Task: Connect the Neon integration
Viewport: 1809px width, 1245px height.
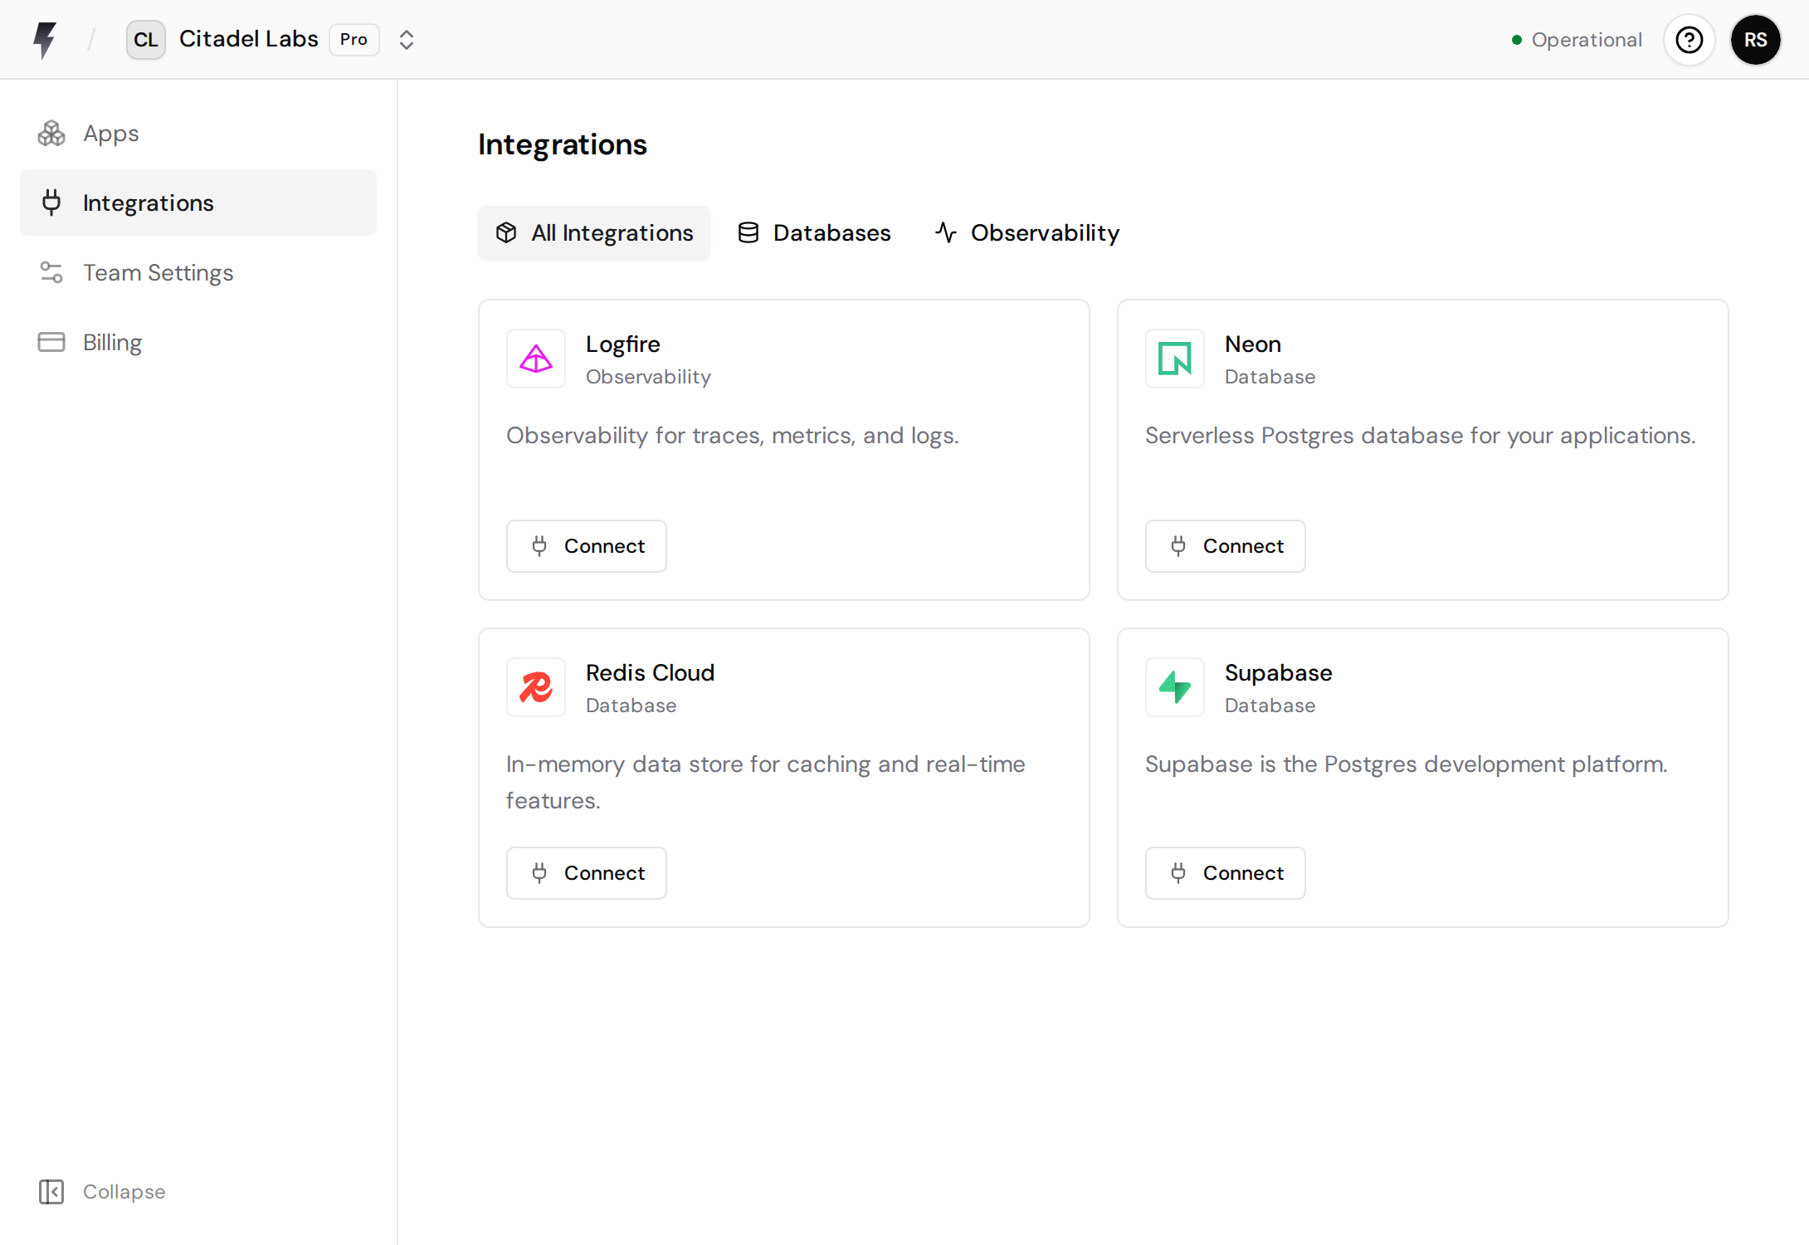Action: (x=1226, y=546)
